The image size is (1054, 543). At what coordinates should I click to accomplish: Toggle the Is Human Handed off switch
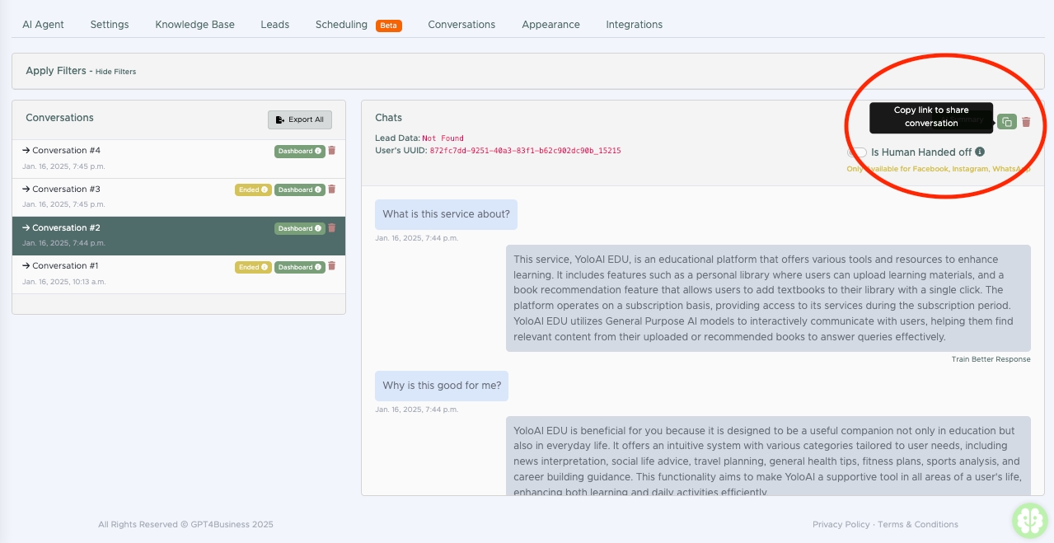(x=857, y=152)
